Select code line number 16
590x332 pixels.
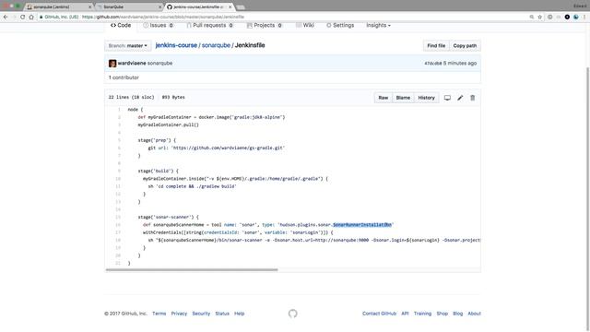click(118, 225)
